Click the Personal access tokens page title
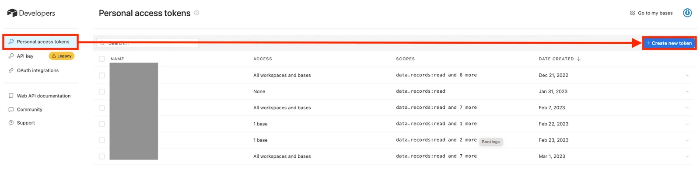Image resolution: width=700 pixels, height=170 pixels. coord(144,13)
